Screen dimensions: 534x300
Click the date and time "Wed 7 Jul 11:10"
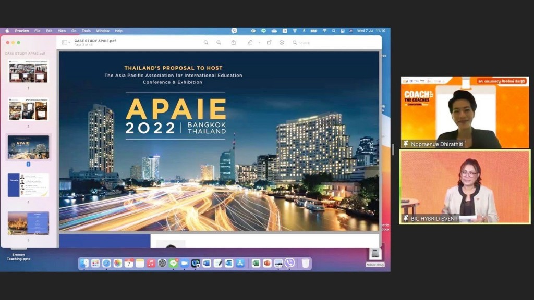coord(371,31)
